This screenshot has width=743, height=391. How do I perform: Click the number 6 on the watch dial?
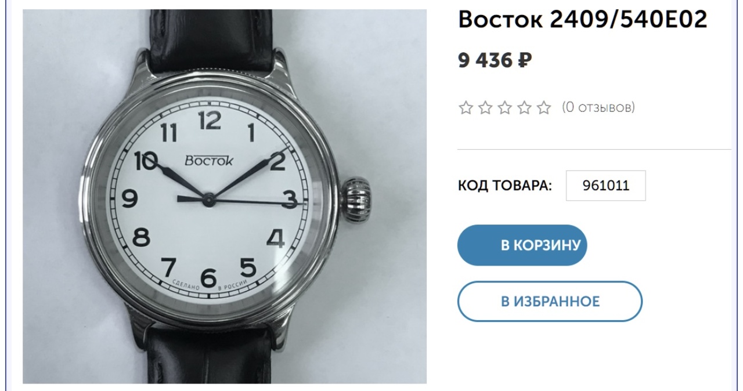(x=209, y=278)
